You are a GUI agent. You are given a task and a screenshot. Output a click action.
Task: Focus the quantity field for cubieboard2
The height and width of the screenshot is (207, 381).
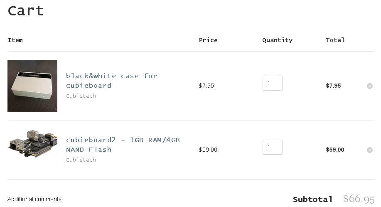(x=272, y=147)
